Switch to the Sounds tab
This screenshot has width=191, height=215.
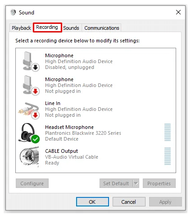[x=71, y=28]
